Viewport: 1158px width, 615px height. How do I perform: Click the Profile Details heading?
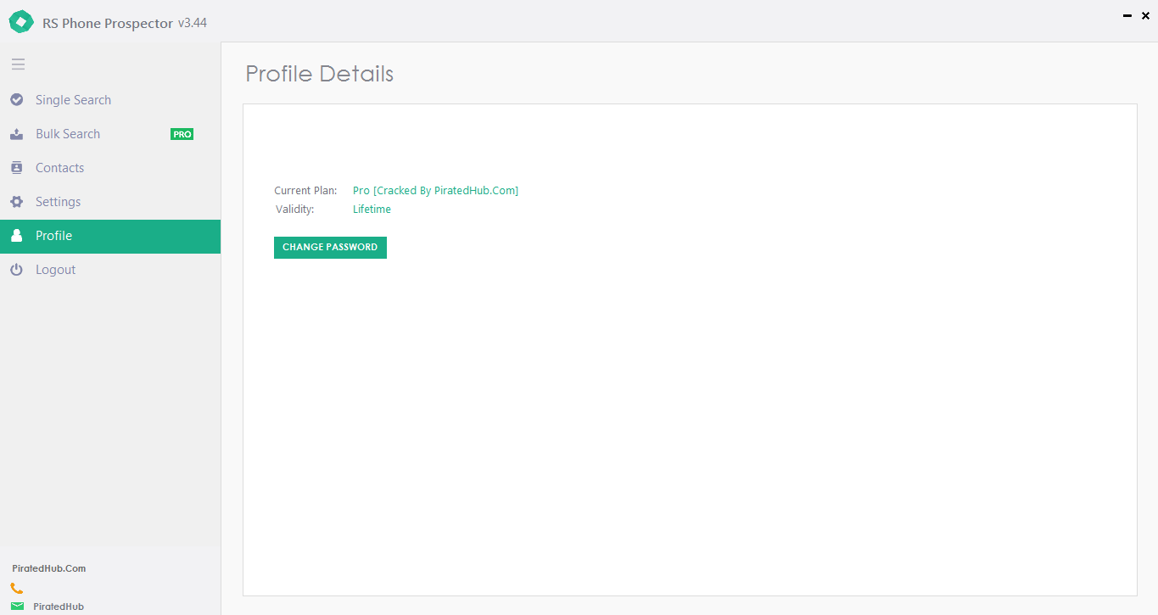coord(320,74)
